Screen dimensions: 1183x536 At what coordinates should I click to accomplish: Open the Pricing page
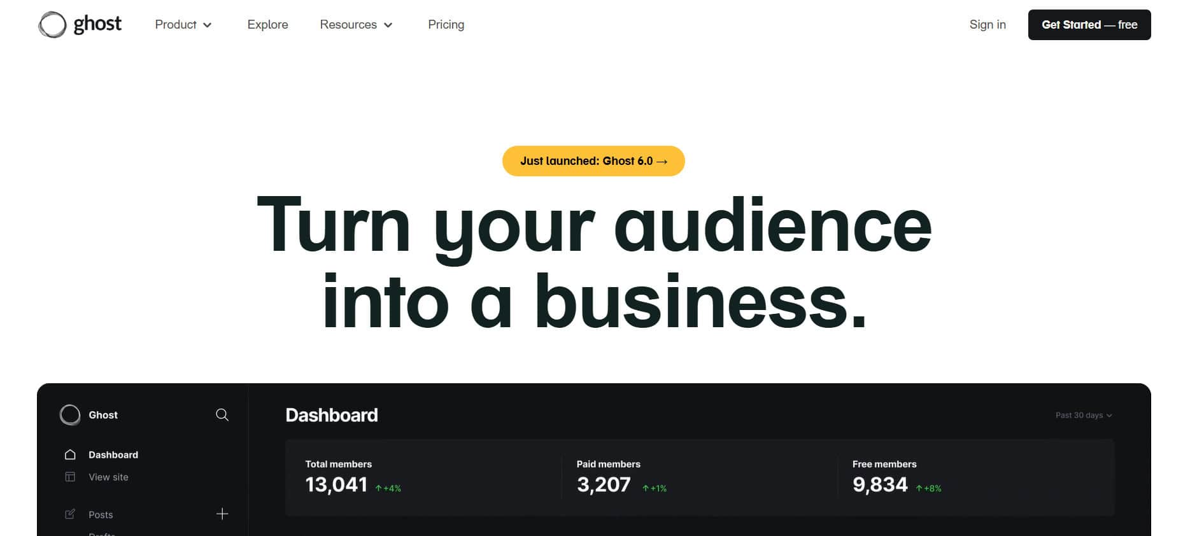[x=446, y=25]
